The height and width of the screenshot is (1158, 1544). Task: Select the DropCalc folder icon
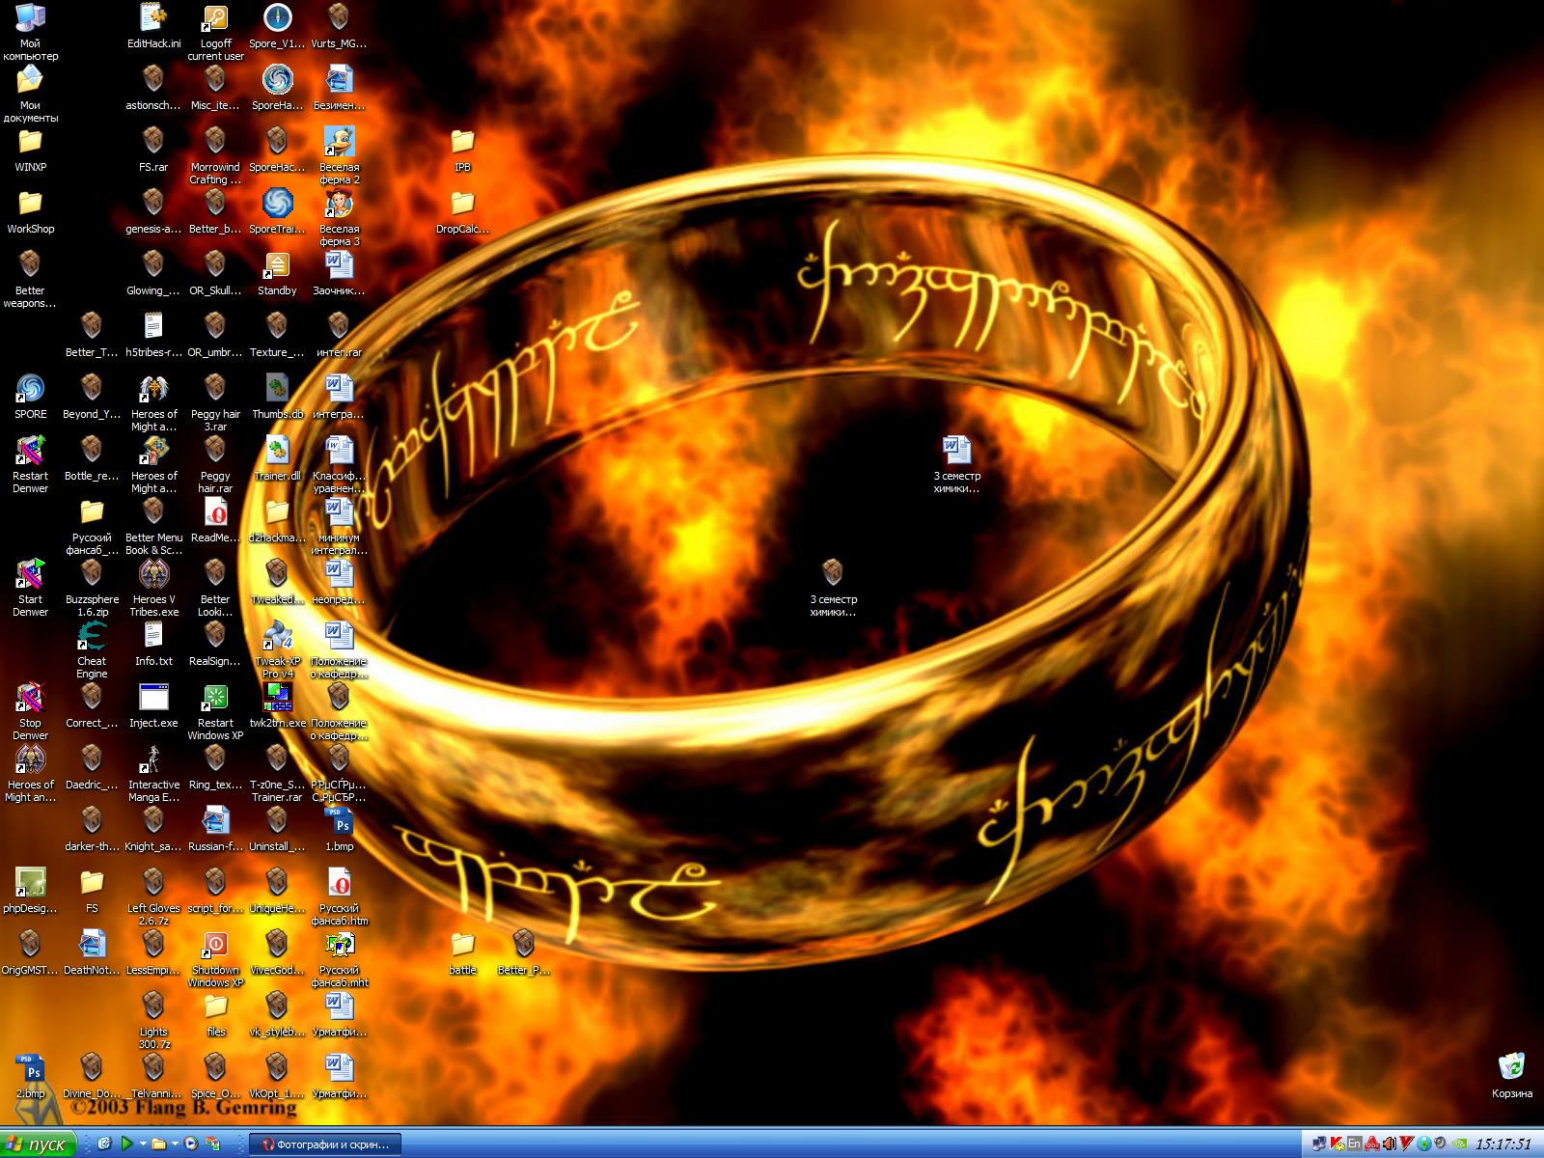[462, 211]
